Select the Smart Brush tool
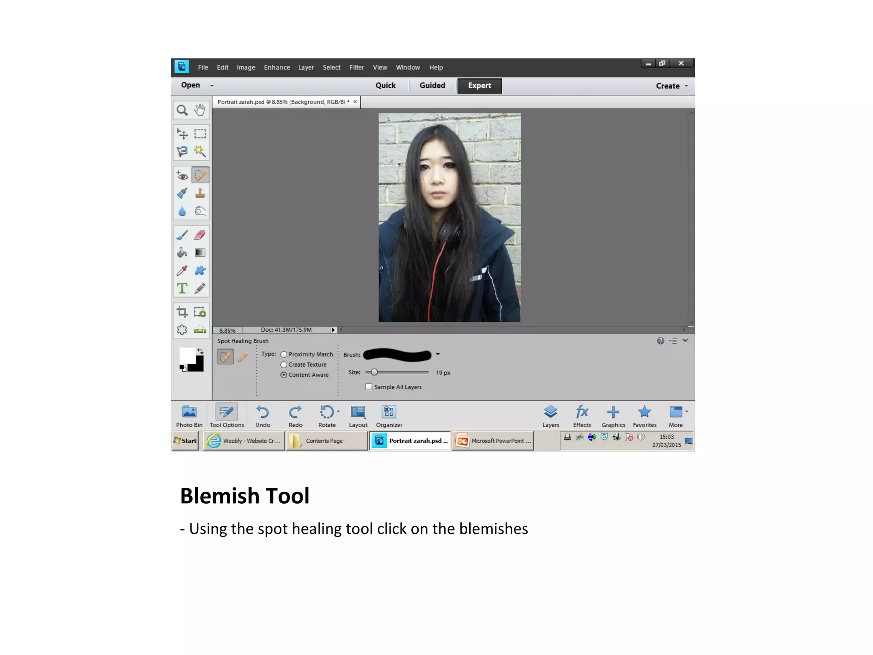The image size is (873, 655). point(182,193)
